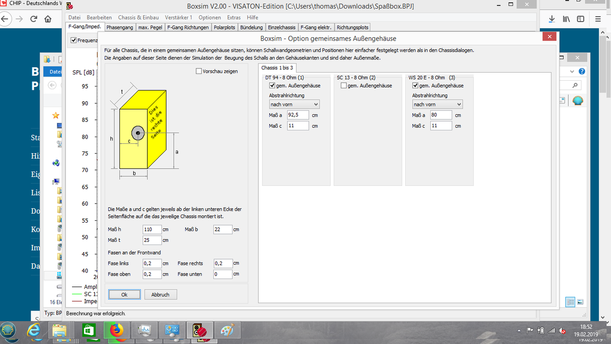The width and height of the screenshot is (611, 344).
Task: Click the search magnifier in Explorer window
Action: tap(576, 86)
